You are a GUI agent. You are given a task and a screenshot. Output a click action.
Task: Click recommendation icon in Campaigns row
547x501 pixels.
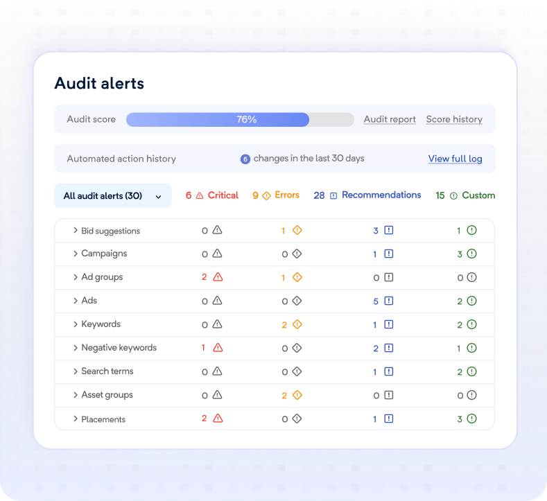389,254
